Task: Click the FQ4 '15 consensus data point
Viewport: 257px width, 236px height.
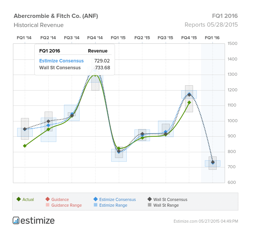Action: pyautogui.click(x=189, y=94)
